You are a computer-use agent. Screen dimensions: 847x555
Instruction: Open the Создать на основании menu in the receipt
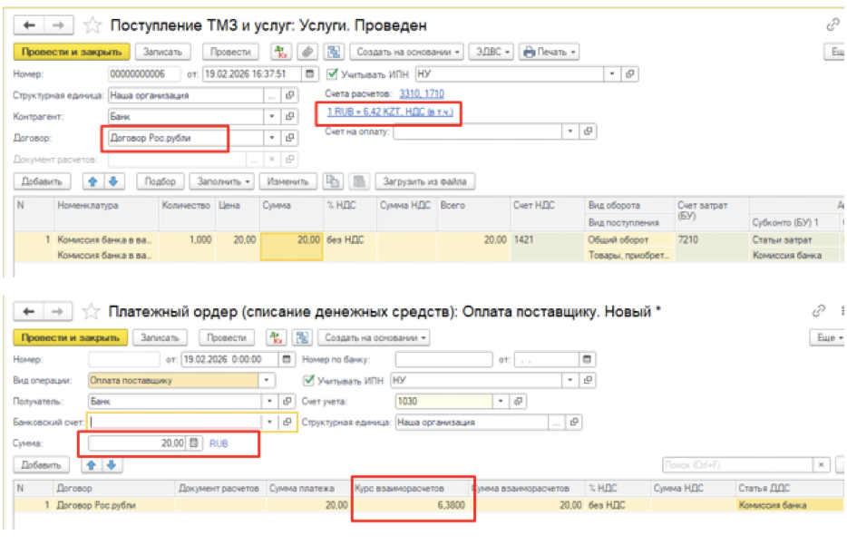[407, 53]
